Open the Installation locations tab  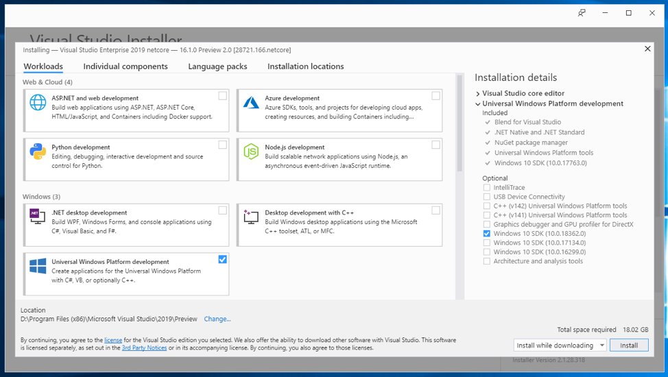pos(305,66)
